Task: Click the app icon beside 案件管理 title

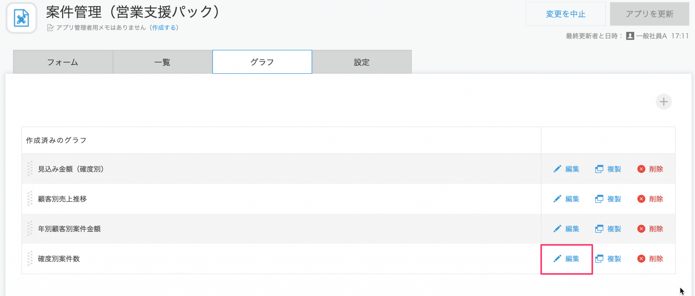Action: tap(21, 18)
